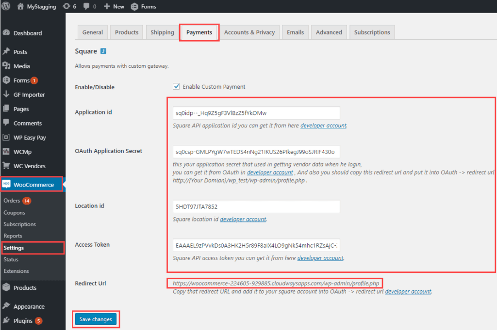The height and width of the screenshot is (330, 497).
Task: Switch to the Advanced tab
Action: pos(329,32)
